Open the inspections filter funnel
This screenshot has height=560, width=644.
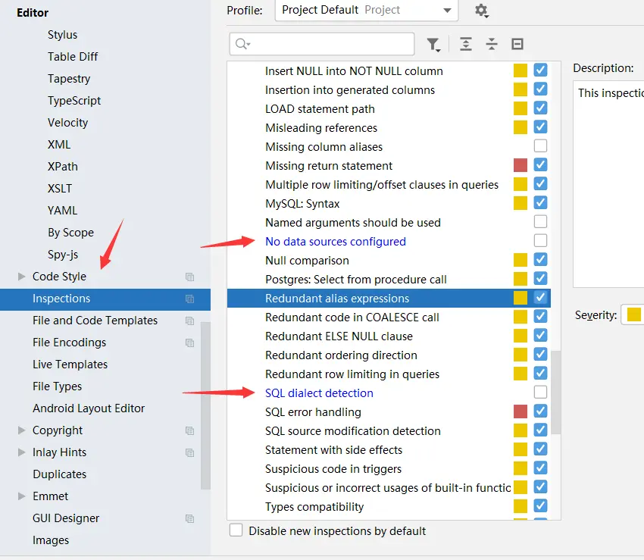(x=433, y=45)
